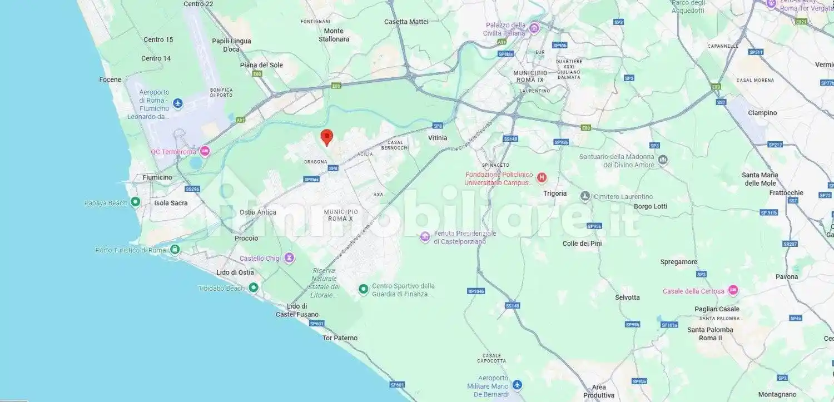Select the Trigoria place label

555,193
